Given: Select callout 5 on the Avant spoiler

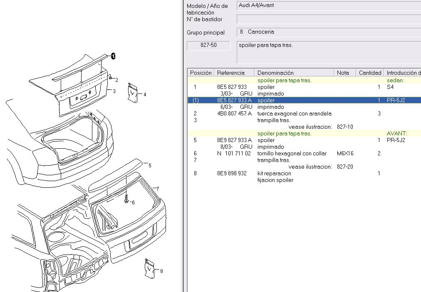Looking at the screenshot, I should click(150, 165).
